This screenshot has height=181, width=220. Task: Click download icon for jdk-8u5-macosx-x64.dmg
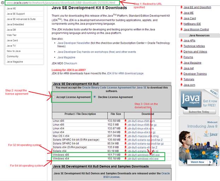(x=125, y=136)
